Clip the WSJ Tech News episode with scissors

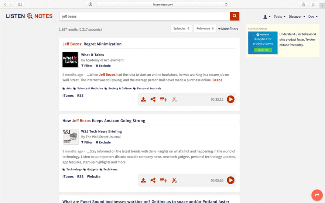point(174,180)
